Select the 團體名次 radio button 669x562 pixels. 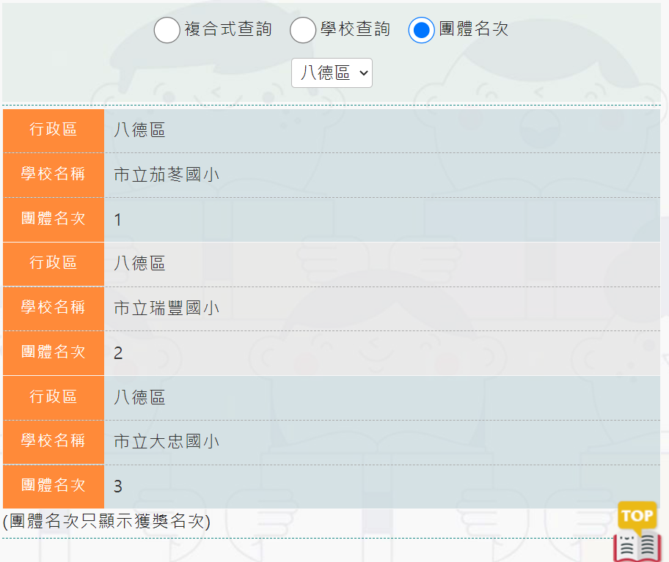[421, 30]
